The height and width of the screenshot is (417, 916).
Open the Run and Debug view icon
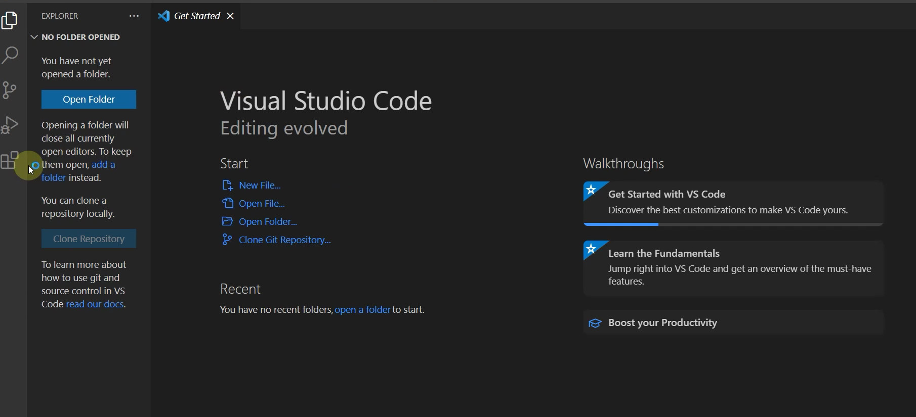tap(10, 125)
